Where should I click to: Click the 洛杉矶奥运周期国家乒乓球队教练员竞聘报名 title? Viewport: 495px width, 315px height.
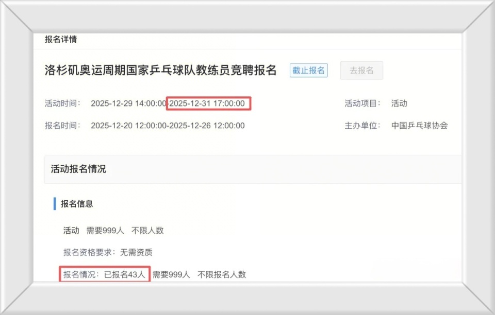pos(160,71)
